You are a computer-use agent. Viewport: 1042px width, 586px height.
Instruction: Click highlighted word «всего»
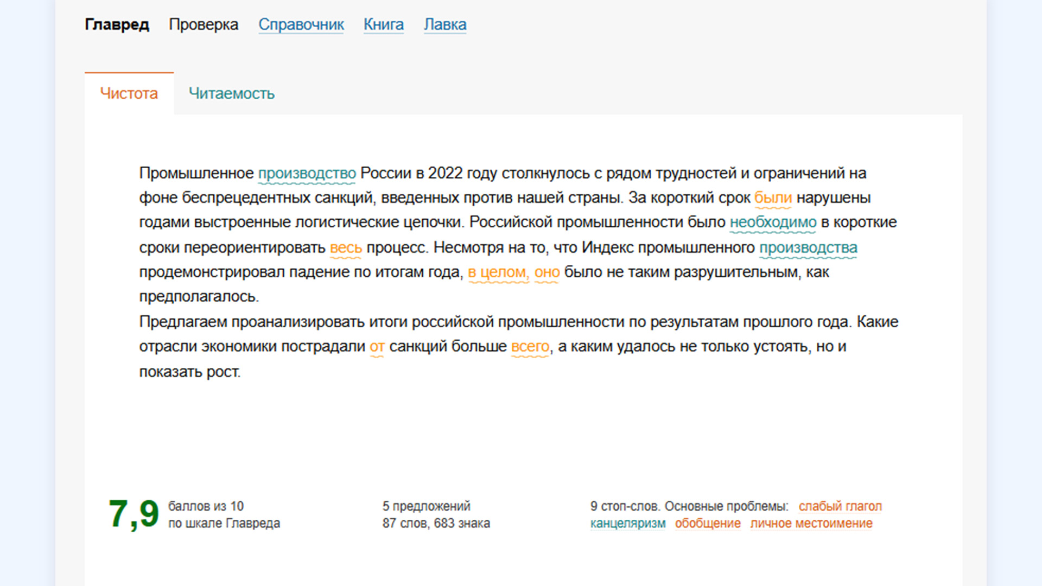(x=530, y=347)
